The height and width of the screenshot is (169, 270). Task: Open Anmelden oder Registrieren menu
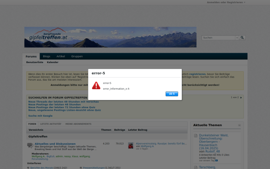point(226,2)
